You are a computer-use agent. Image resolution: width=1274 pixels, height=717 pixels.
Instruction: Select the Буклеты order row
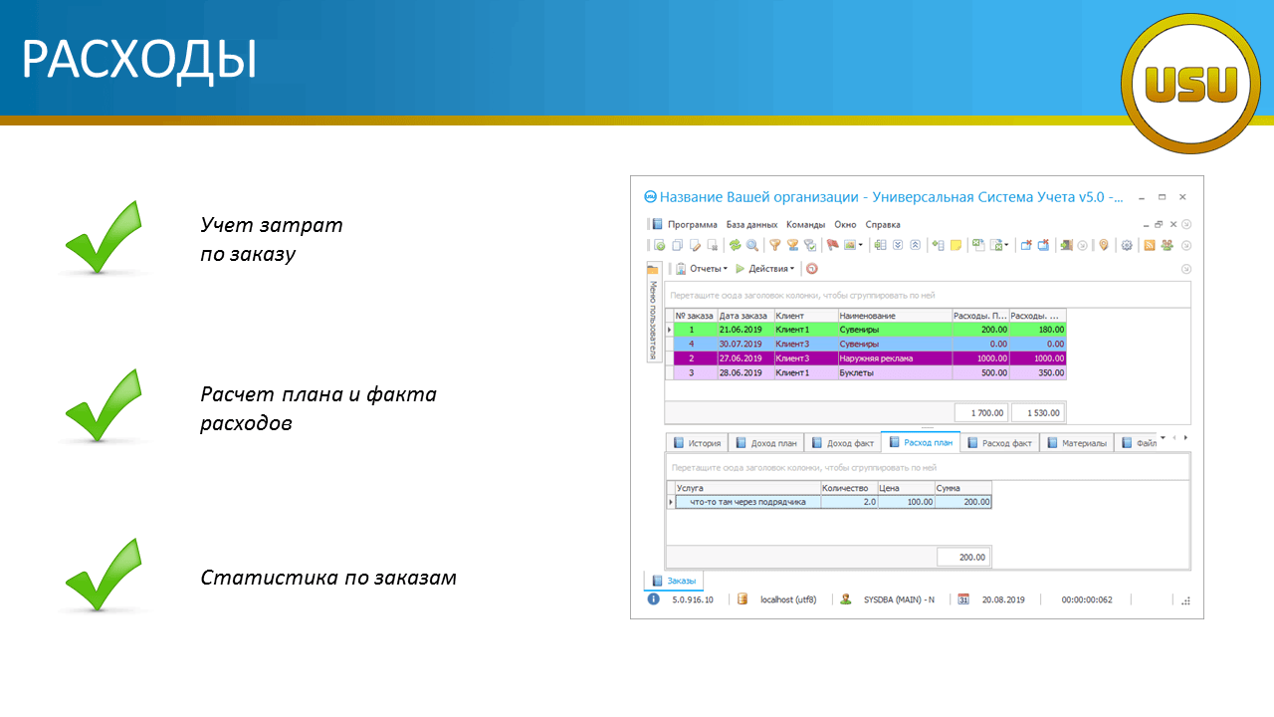[870, 372]
